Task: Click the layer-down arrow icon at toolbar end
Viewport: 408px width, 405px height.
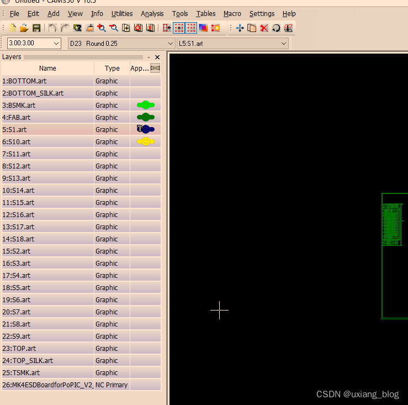Action: (x=288, y=28)
